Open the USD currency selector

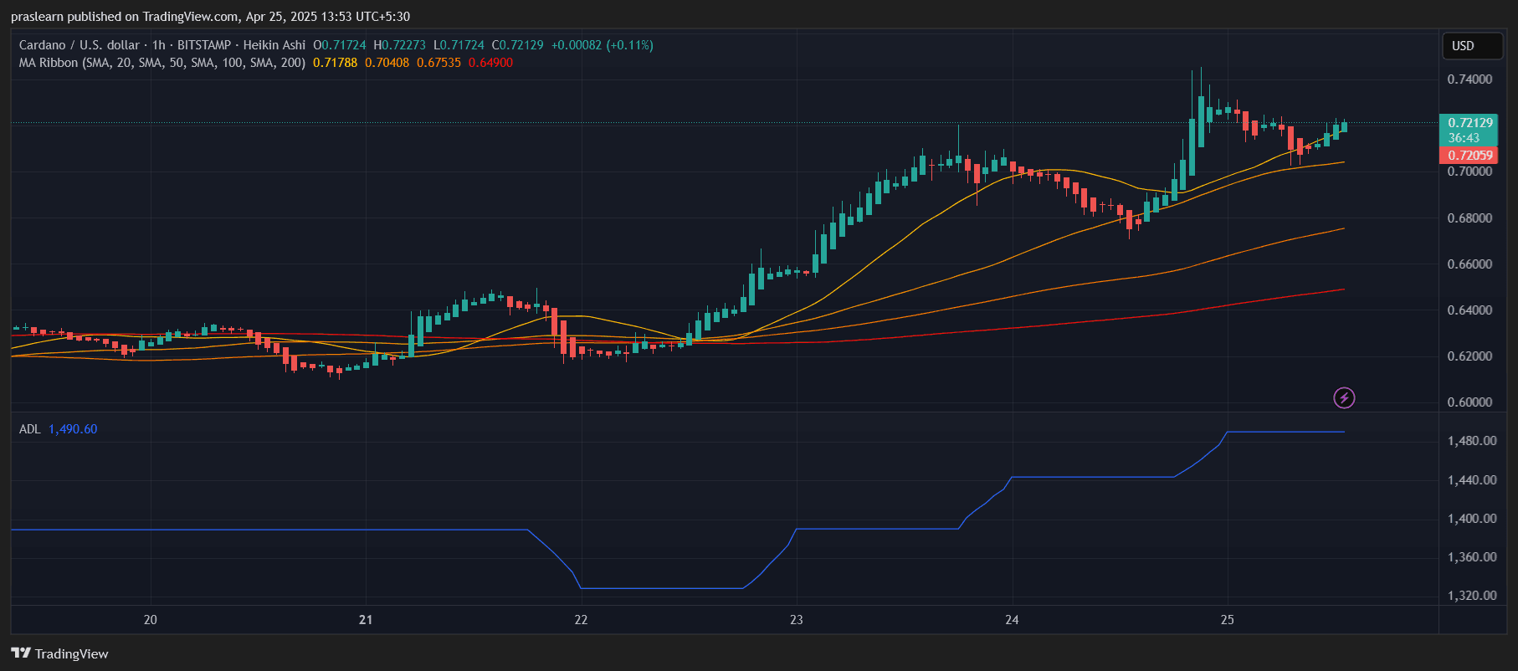coord(1472,46)
